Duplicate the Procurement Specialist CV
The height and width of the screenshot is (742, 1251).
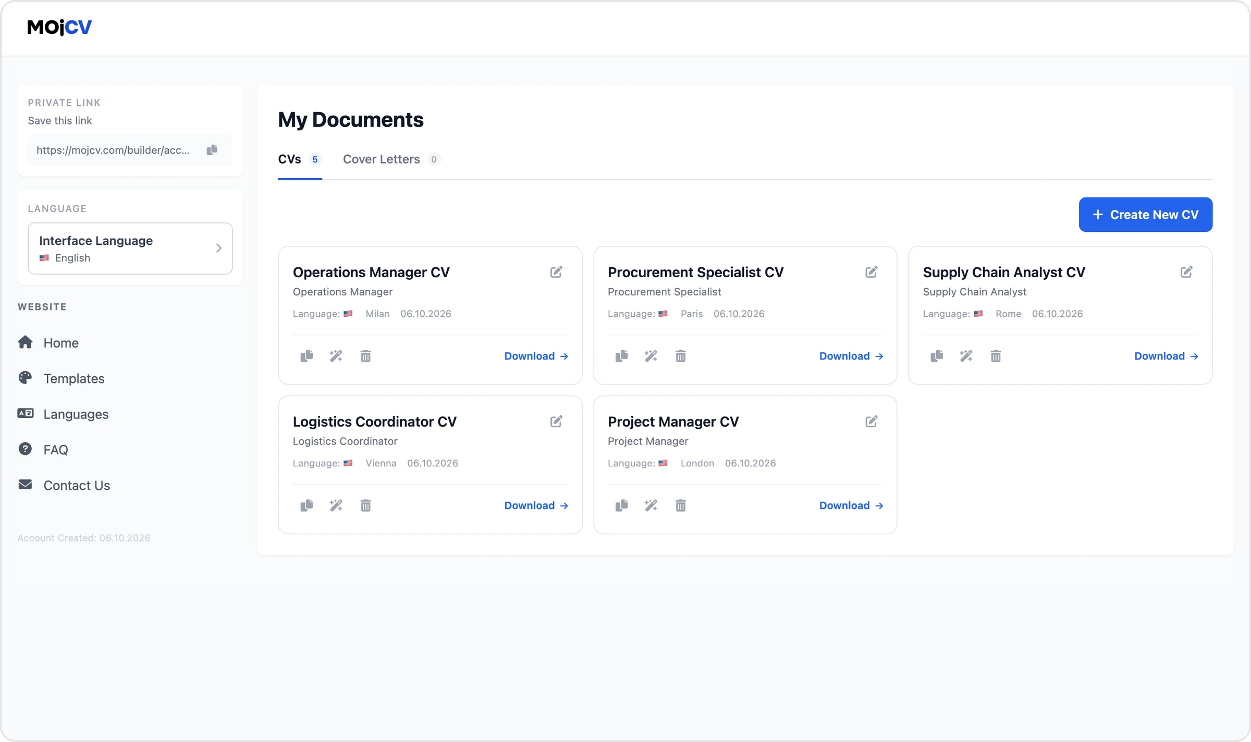[x=621, y=356]
